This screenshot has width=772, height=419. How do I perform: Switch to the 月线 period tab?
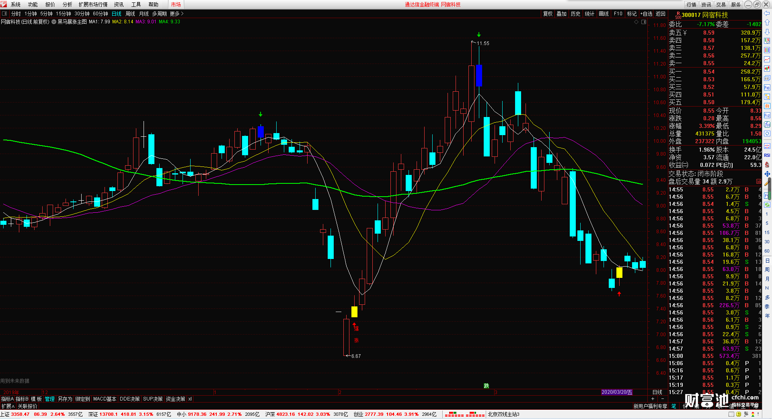pyautogui.click(x=144, y=14)
